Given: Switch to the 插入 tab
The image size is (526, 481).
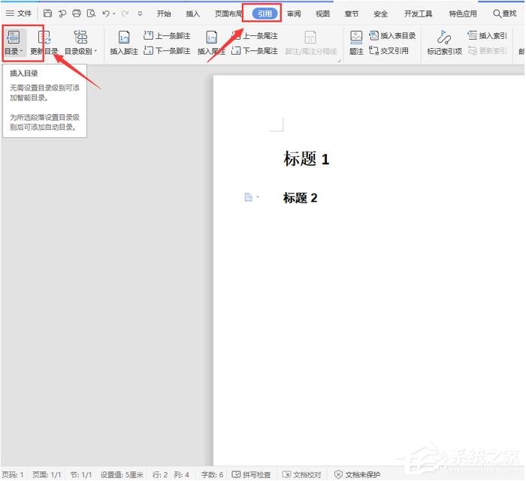Looking at the screenshot, I should click(193, 14).
